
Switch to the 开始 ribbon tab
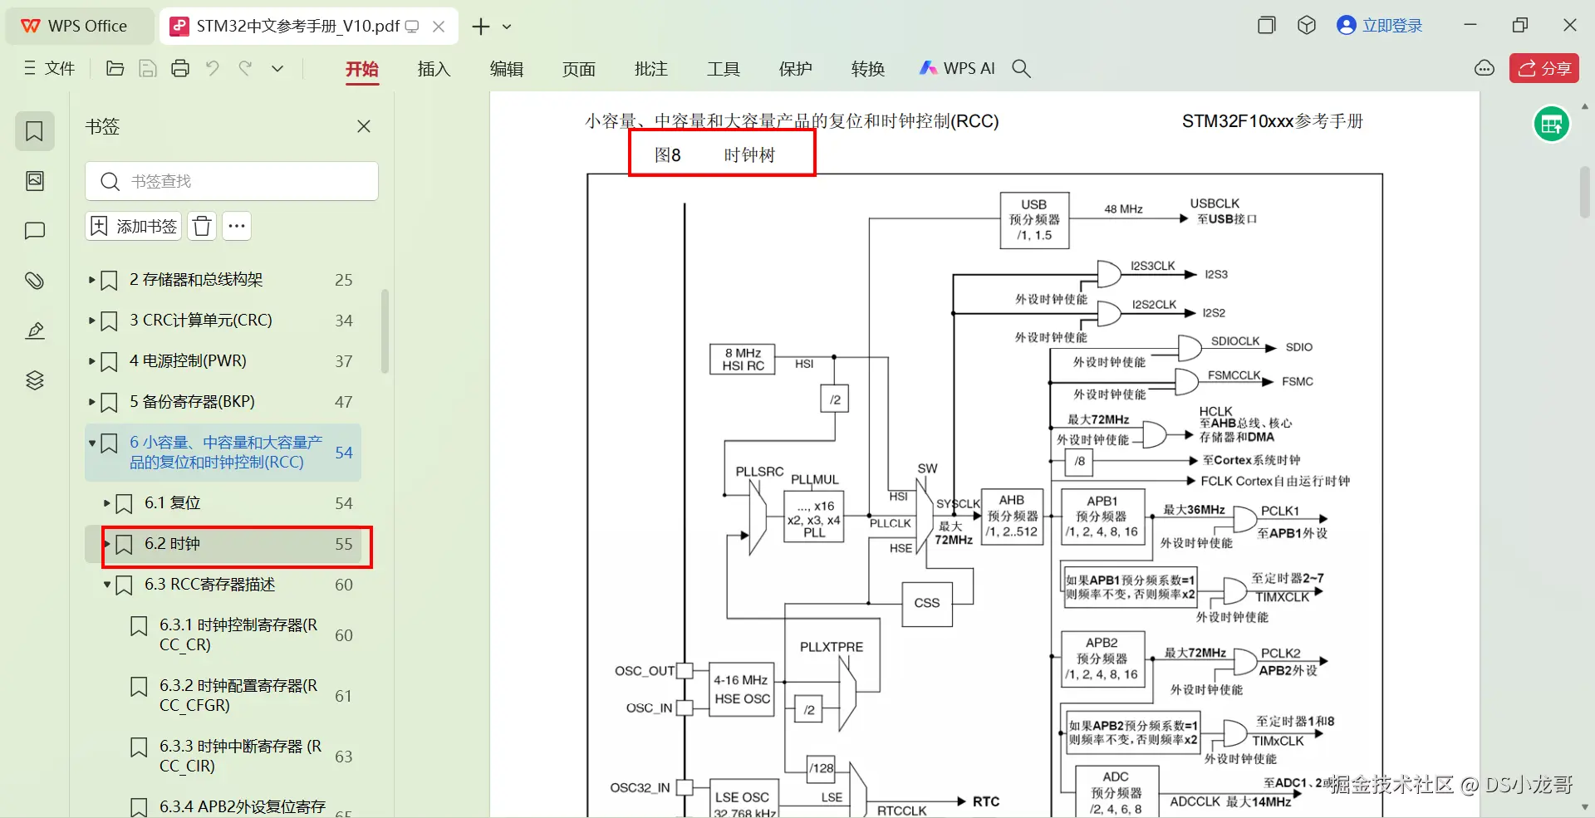click(x=362, y=69)
